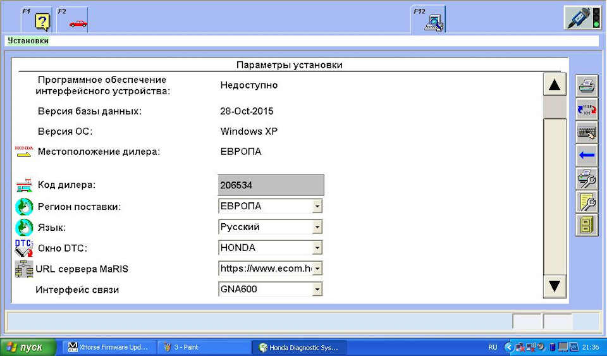607x356 pixels.
Task: Switch to 3 - Paint taskbar window
Action: coord(204,347)
